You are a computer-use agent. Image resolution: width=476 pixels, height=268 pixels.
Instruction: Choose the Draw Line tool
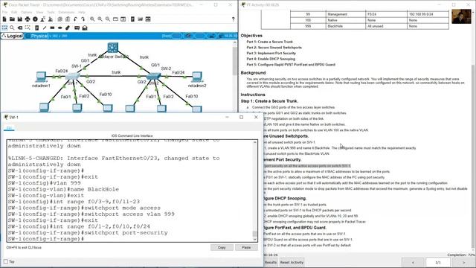[x=45, y=28]
